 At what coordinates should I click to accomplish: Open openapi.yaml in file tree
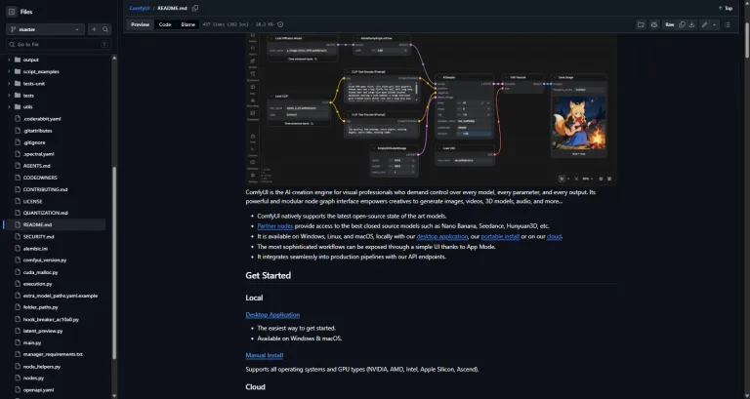pos(39,390)
